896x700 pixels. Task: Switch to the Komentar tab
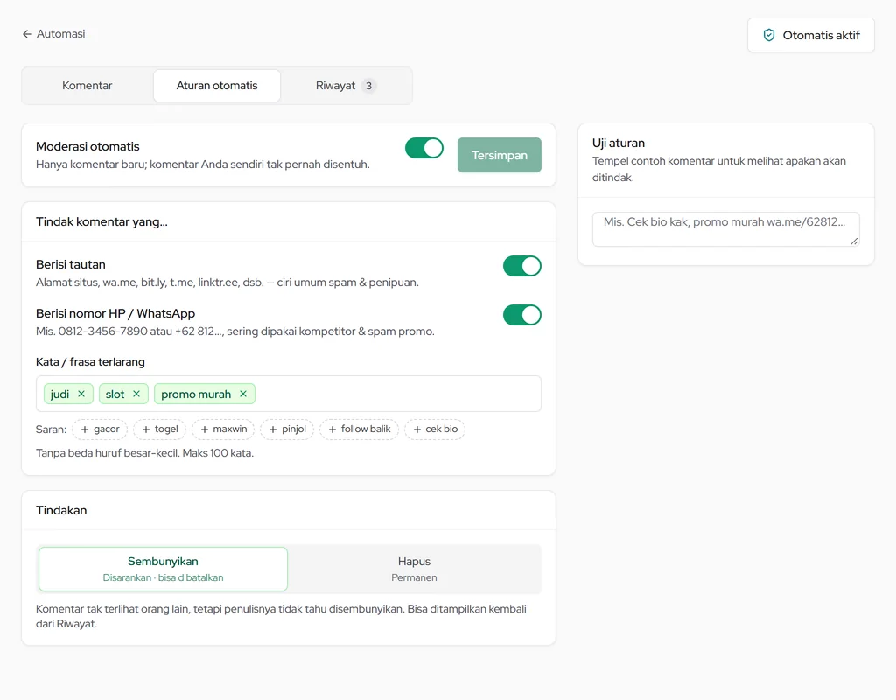point(87,86)
